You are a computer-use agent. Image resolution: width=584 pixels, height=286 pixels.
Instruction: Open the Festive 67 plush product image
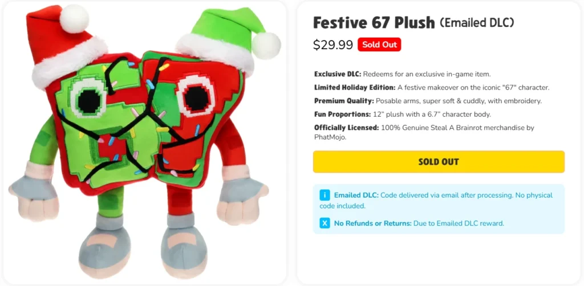[144, 143]
